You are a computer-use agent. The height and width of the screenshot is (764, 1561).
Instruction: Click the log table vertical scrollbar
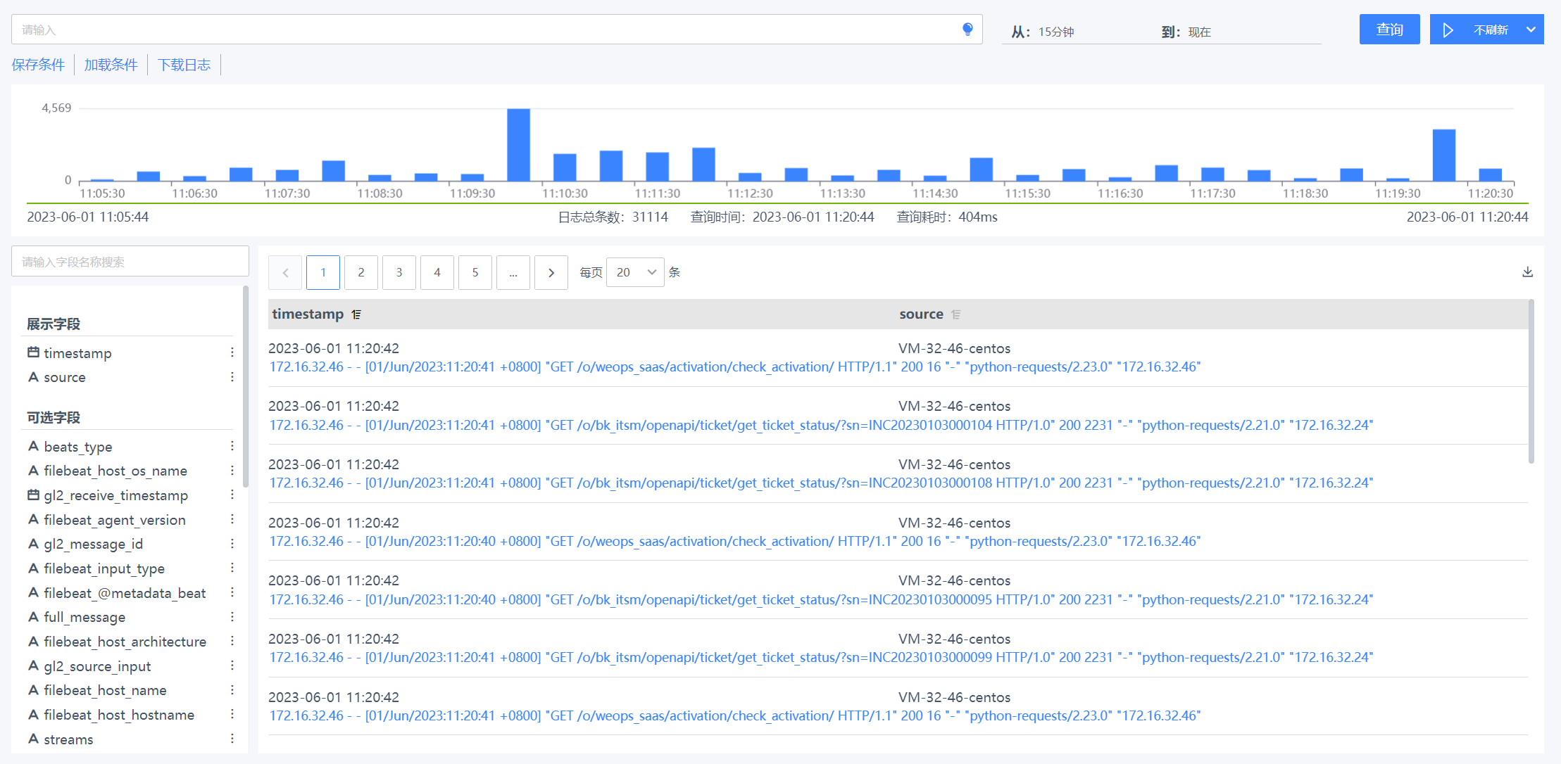click(1531, 381)
